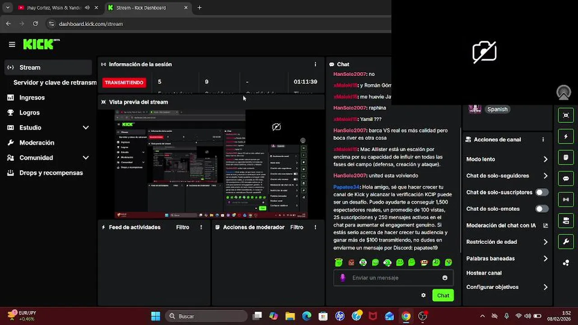Open Ingresos in the sidebar
This screenshot has width=578, height=325.
[x=32, y=97]
